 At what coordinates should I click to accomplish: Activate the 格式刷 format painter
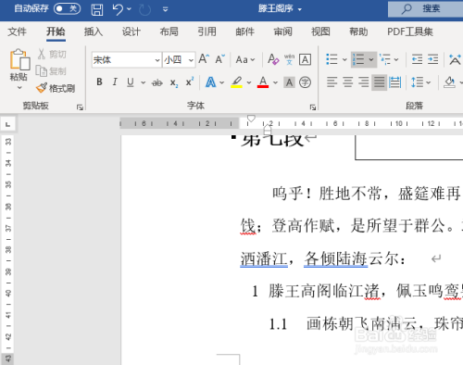pos(56,88)
